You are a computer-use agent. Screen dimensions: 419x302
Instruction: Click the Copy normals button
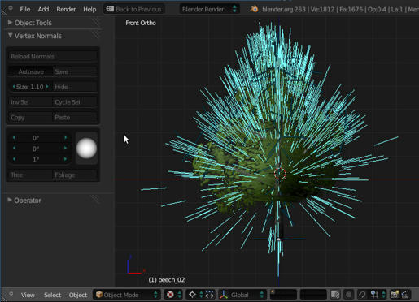point(30,118)
